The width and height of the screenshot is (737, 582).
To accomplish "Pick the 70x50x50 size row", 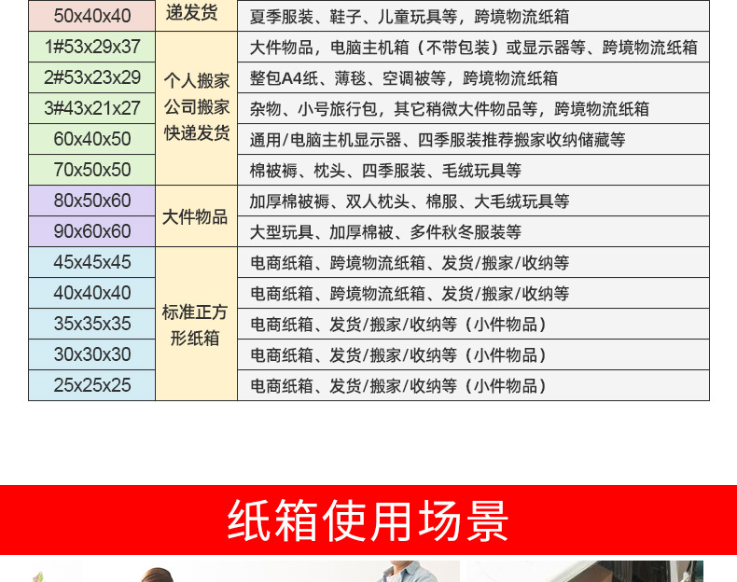I will [x=92, y=170].
